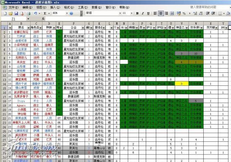
Task: Select column F header
Action: [73, 23]
